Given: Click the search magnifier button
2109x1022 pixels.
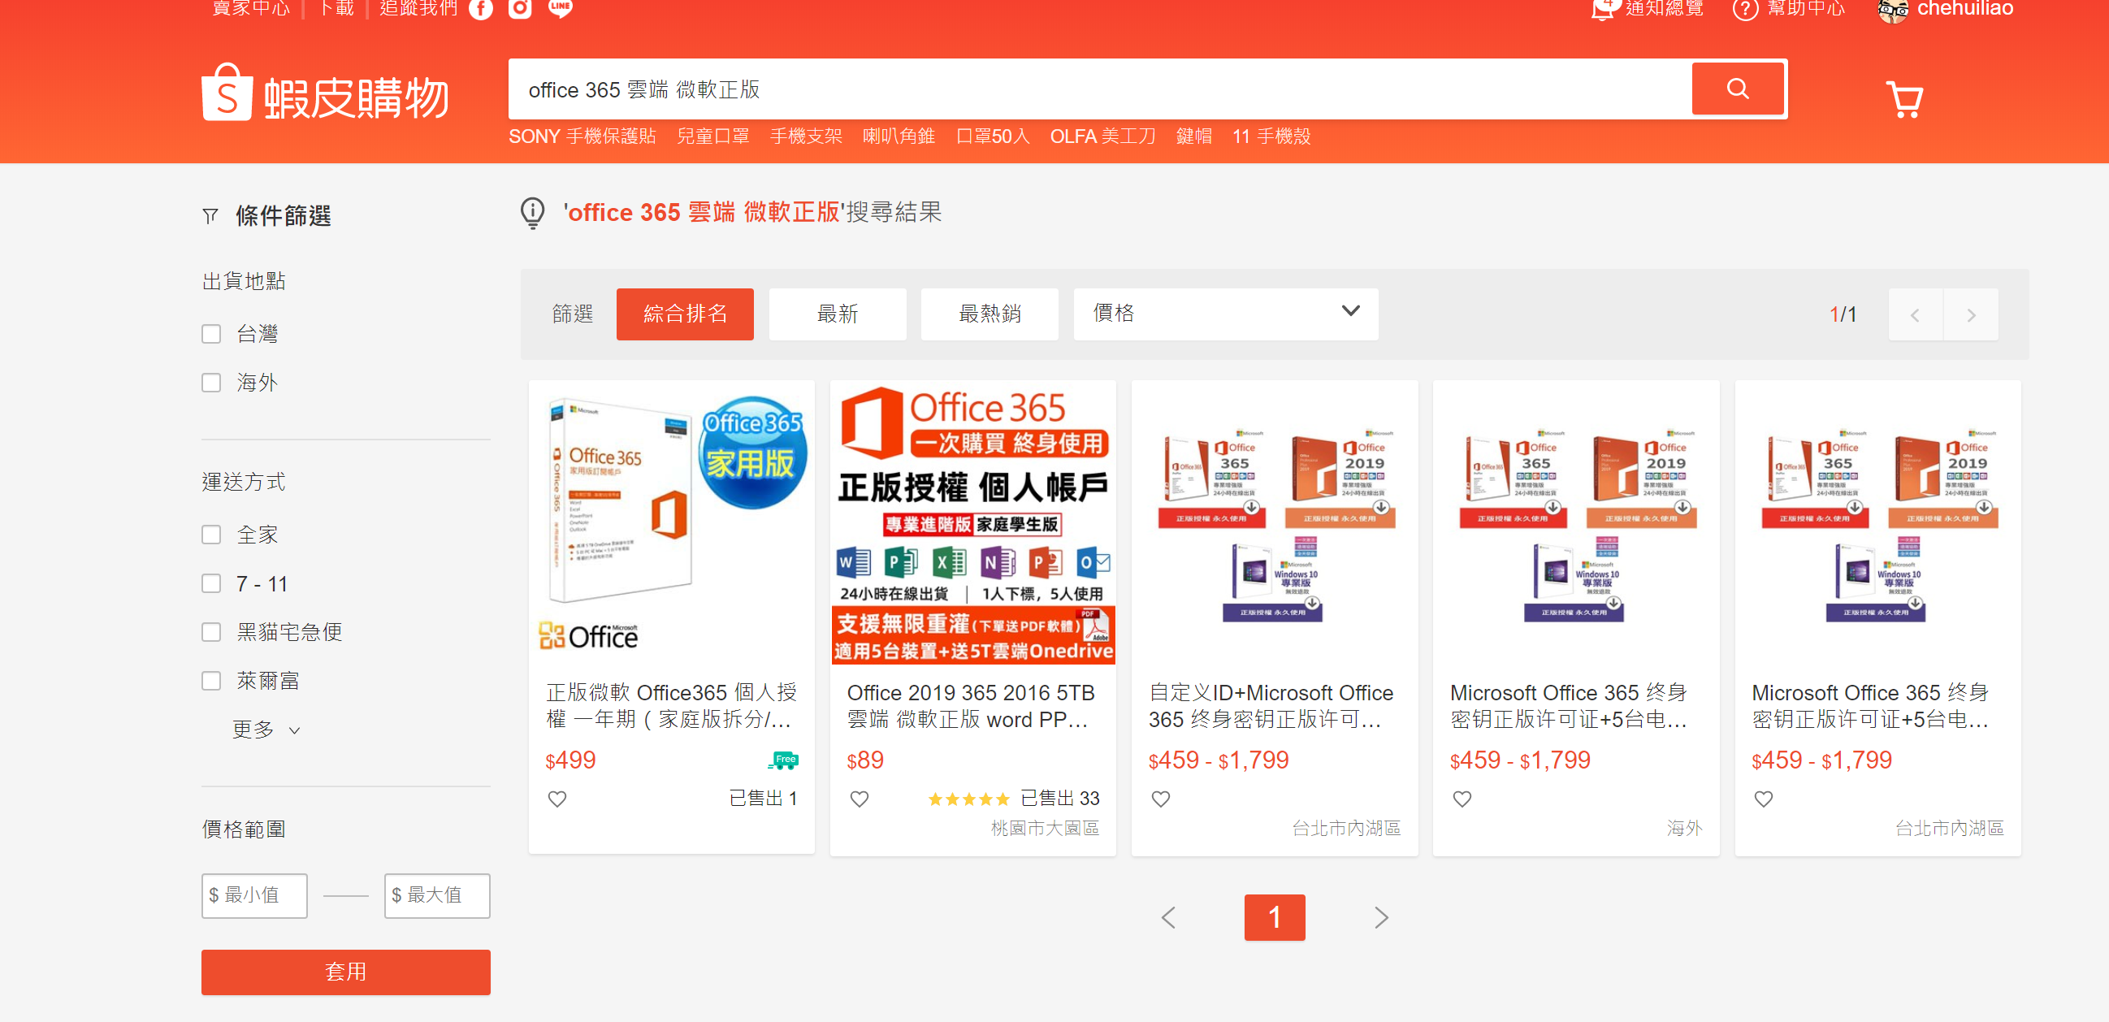Looking at the screenshot, I should 1738,89.
